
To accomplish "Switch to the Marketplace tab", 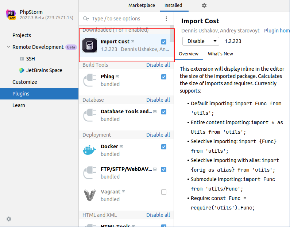I will click(x=142, y=5).
